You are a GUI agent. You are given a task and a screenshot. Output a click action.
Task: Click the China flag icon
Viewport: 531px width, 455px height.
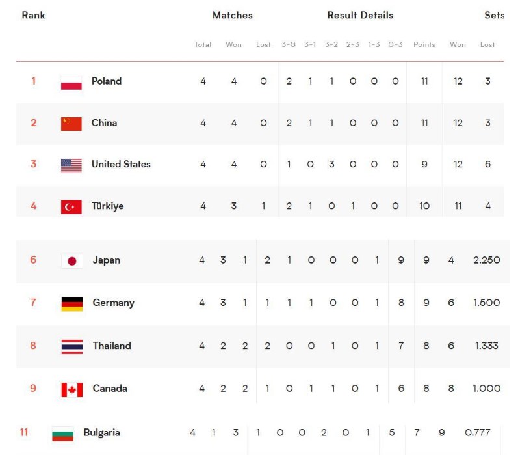point(71,124)
